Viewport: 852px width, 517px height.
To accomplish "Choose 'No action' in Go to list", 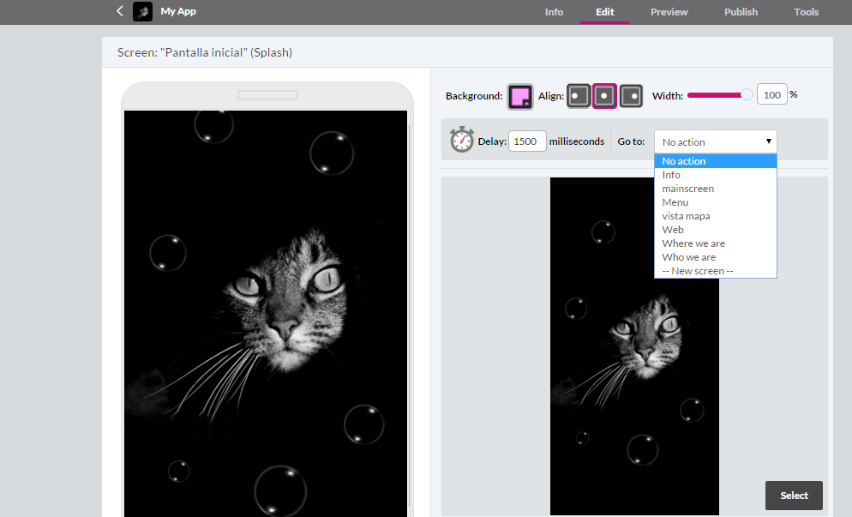I will click(715, 161).
